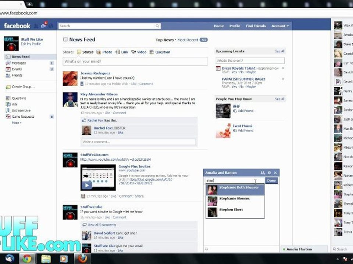Open media player icon on taskbar

click(x=64, y=258)
